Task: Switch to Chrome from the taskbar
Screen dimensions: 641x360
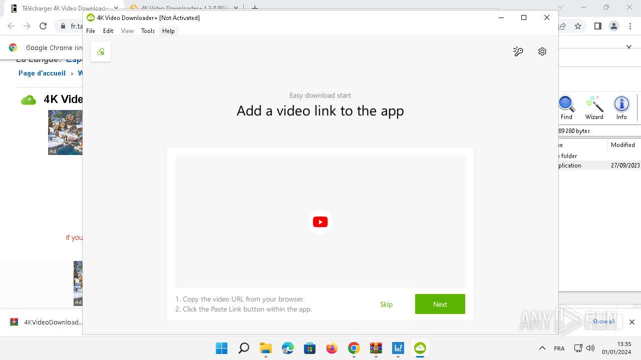Action: [x=354, y=348]
